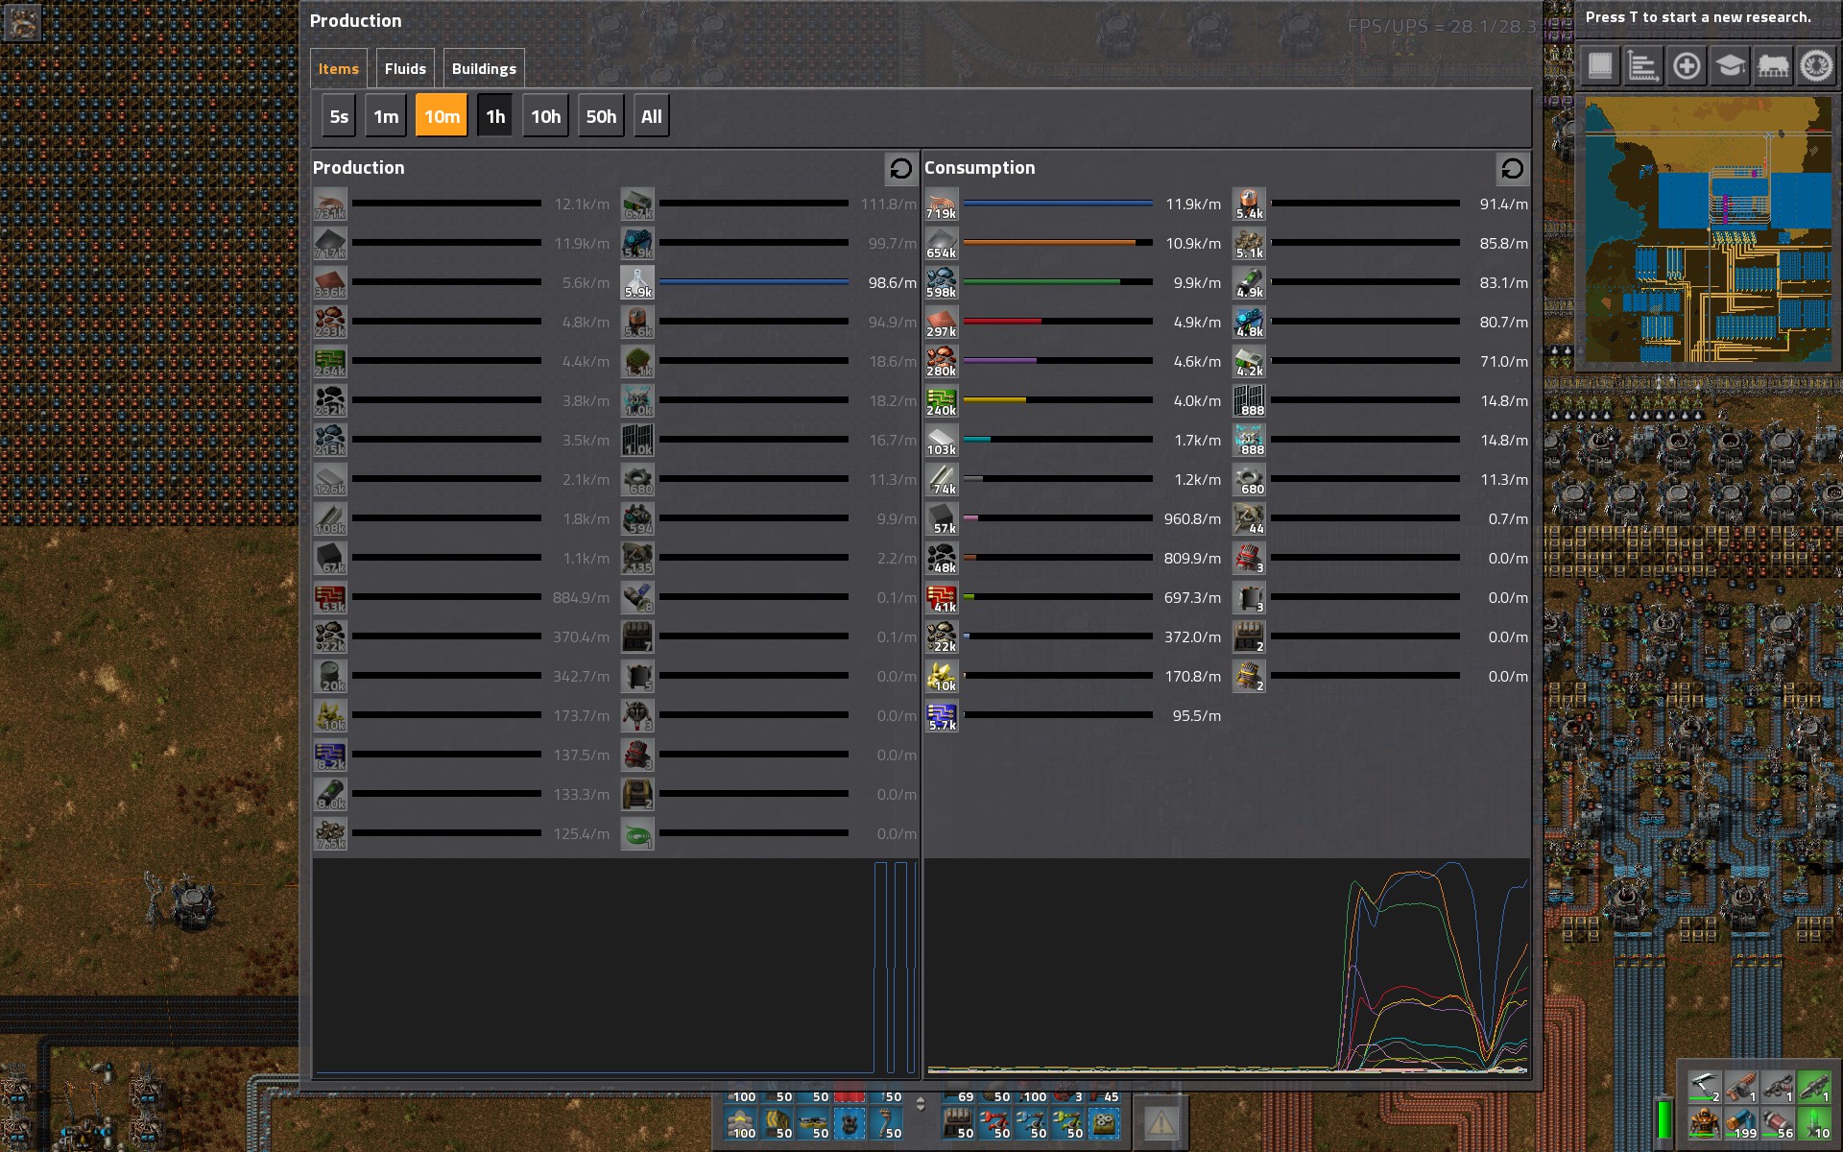This screenshot has height=1152, width=1843.
Task: Click orange iron plate consumption bar 10.9k/m
Action: (1058, 243)
